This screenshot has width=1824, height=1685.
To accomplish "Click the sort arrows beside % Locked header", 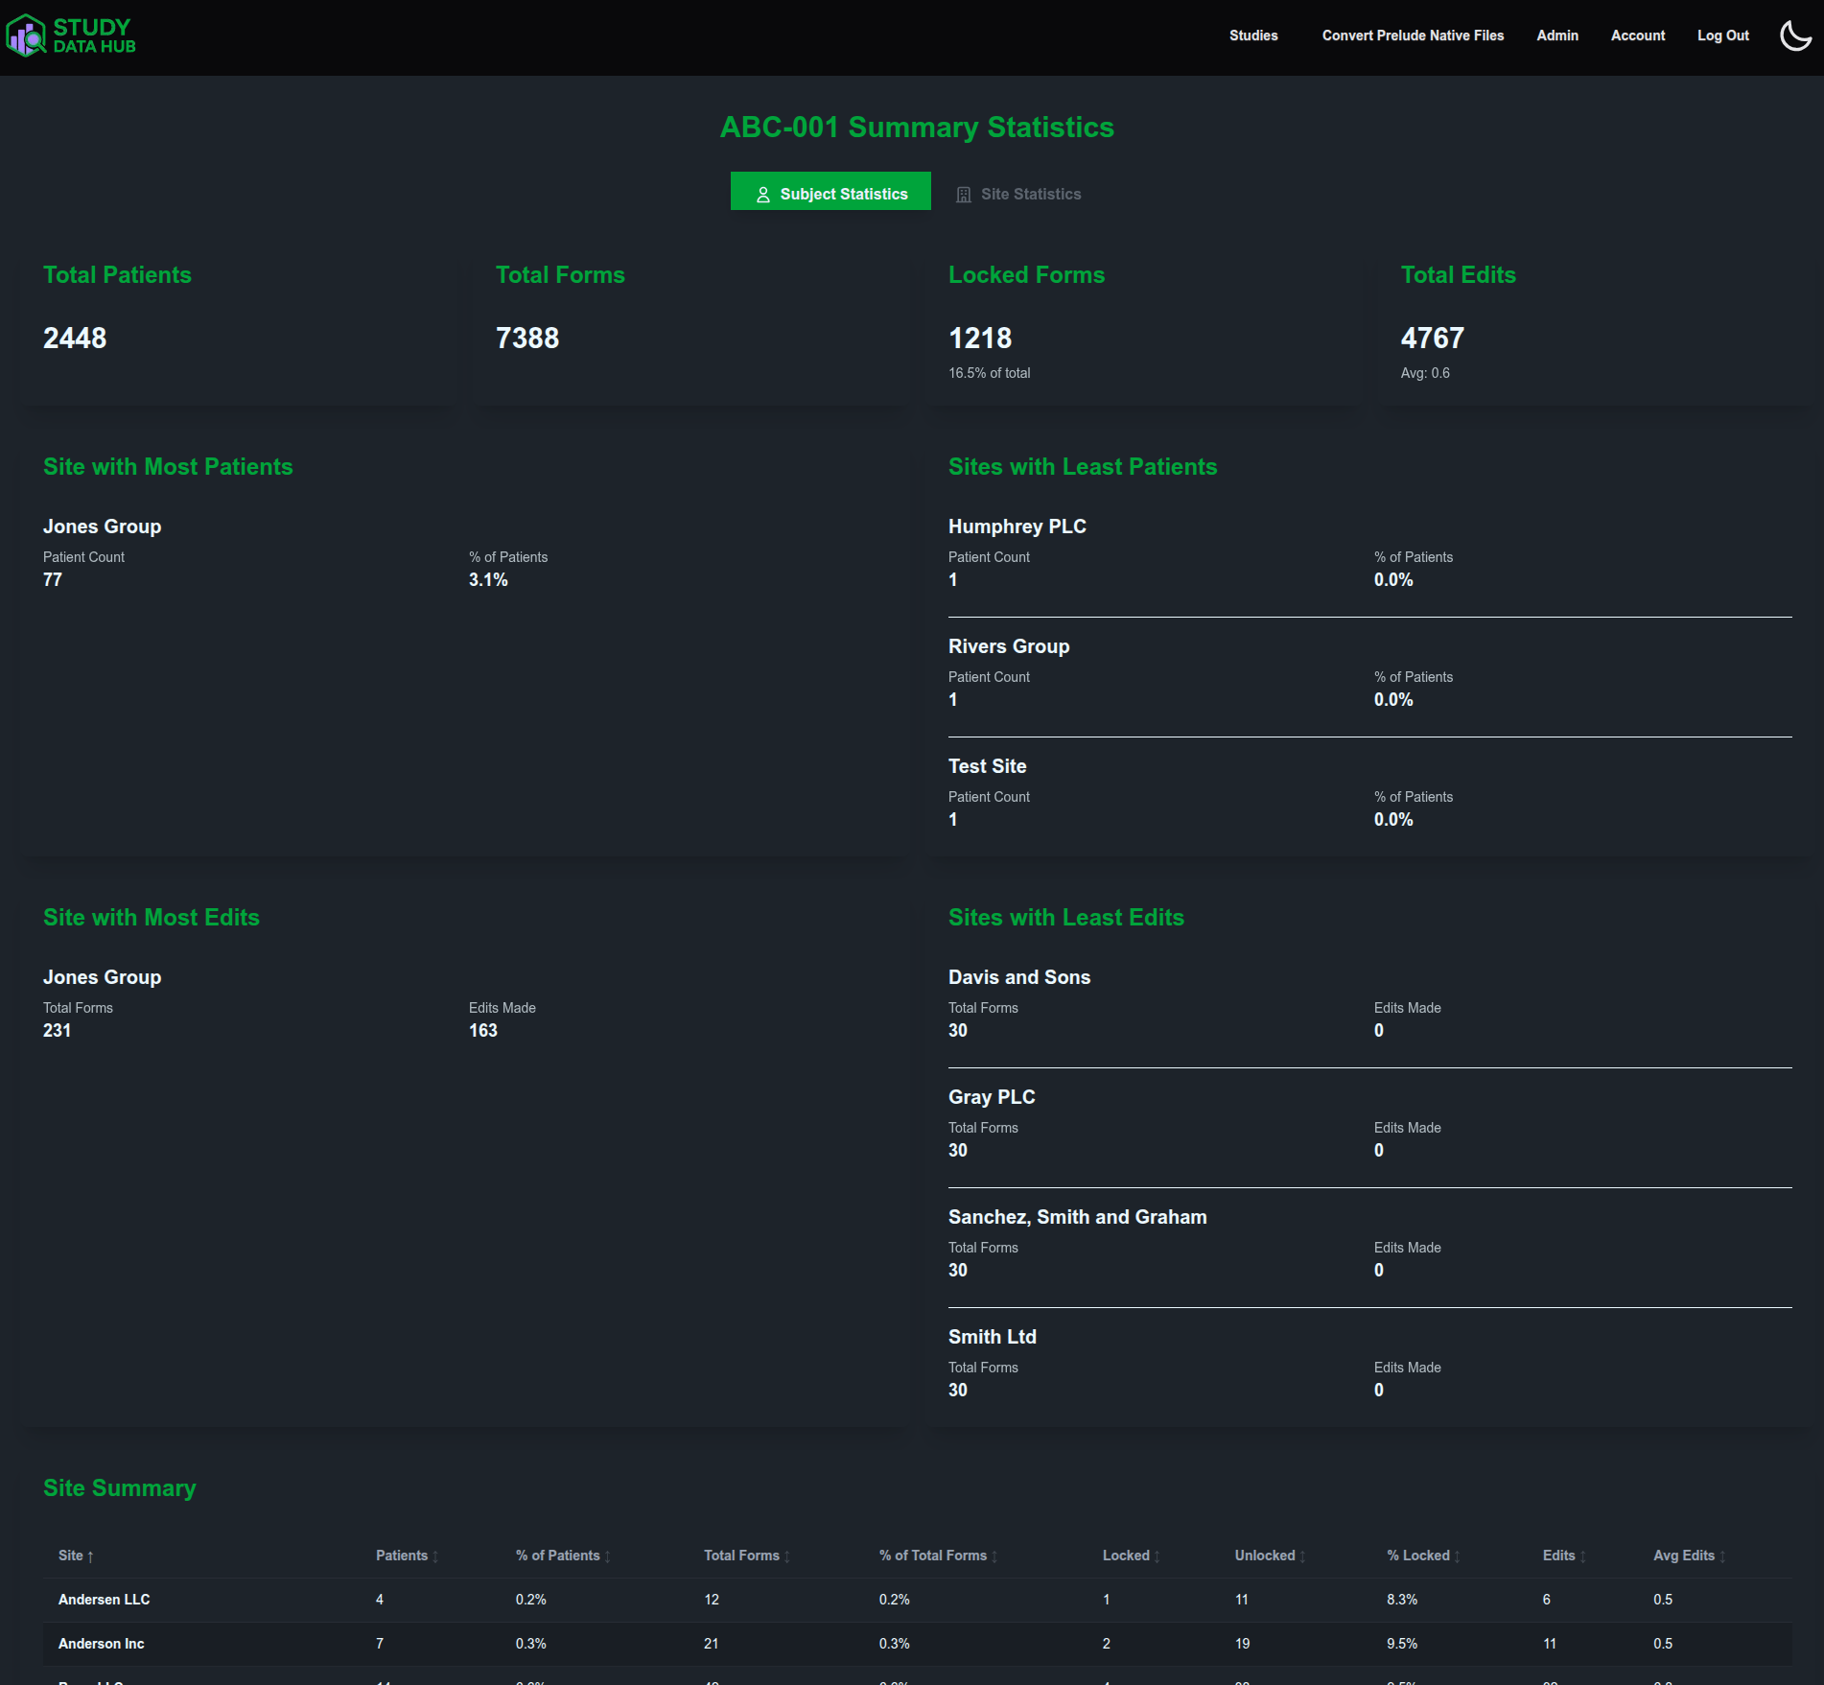I will [x=1456, y=1556].
